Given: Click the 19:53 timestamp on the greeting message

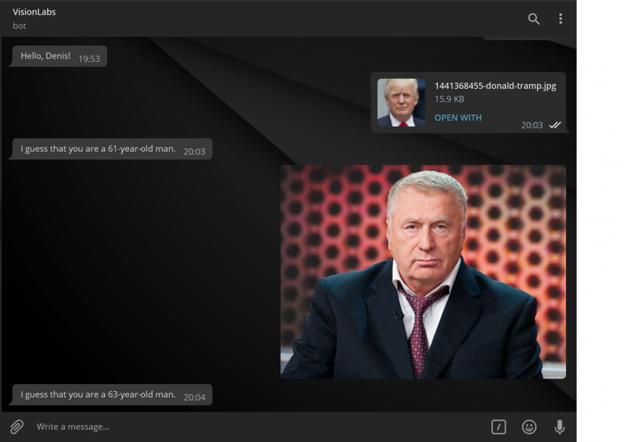Looking at the screenshot, I should pos(89,59).
